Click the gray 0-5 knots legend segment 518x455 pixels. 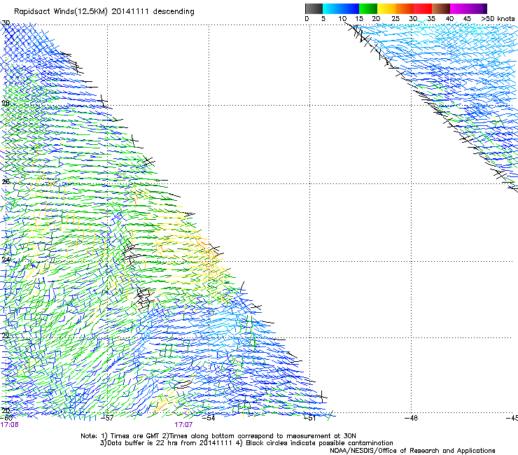314,8
